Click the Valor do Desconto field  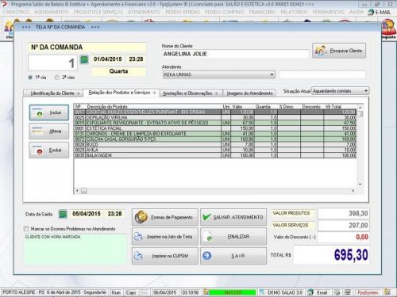pyautogui.click(x=343, y=237)
